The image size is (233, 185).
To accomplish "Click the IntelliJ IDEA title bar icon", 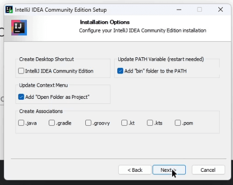I will (x=9, y=10).
